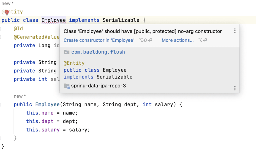Click @Entity in the tooltip's documentation preview
The image size is (256, 151).
click(x=74, y=63)
